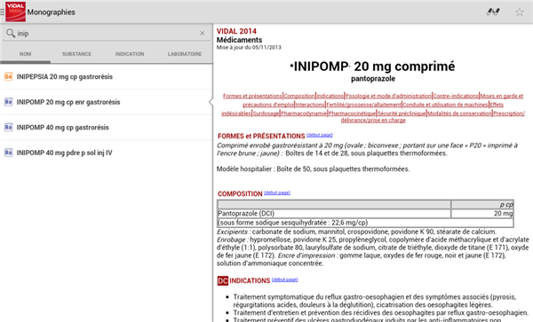533x322 pixels.
Task: Click the DC icon beside Indications
Action: (223, 280)
